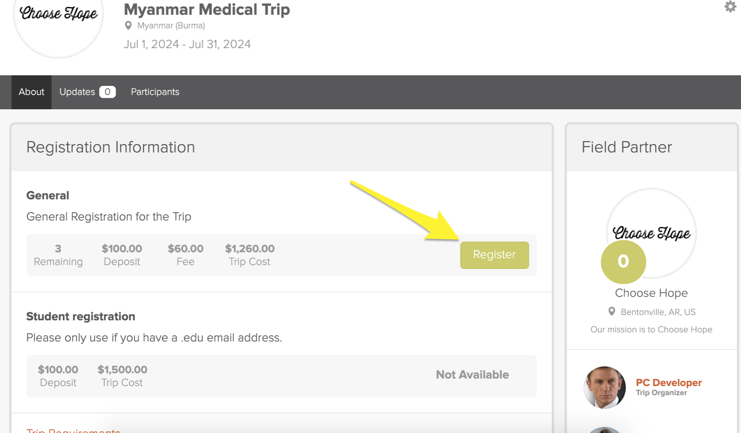The height and width of the screenshot is (433, 741).
Task: Switch to the About tab
Action: click(x=32, y=92)
